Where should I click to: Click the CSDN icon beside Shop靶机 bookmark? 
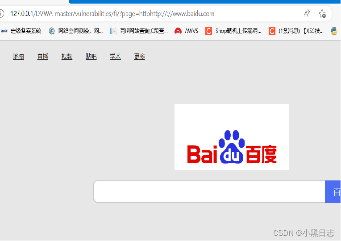(x=208, y=31)
